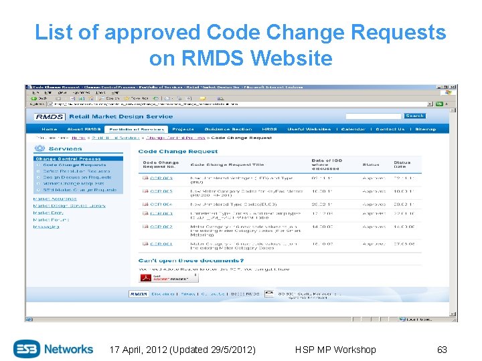Click the Services gear icon in sidebar
Image resolution: width=482 pixels, height=361 pixels.
click(39, 148)
